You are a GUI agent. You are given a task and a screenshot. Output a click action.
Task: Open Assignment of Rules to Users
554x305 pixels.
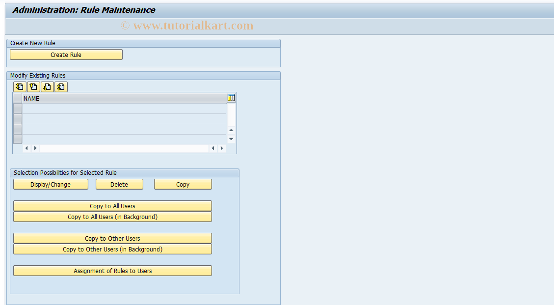coord(113,271)
